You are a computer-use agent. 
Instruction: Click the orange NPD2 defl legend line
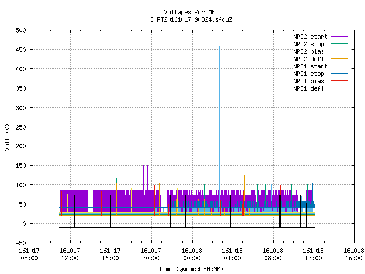click(x=339, y=59)
